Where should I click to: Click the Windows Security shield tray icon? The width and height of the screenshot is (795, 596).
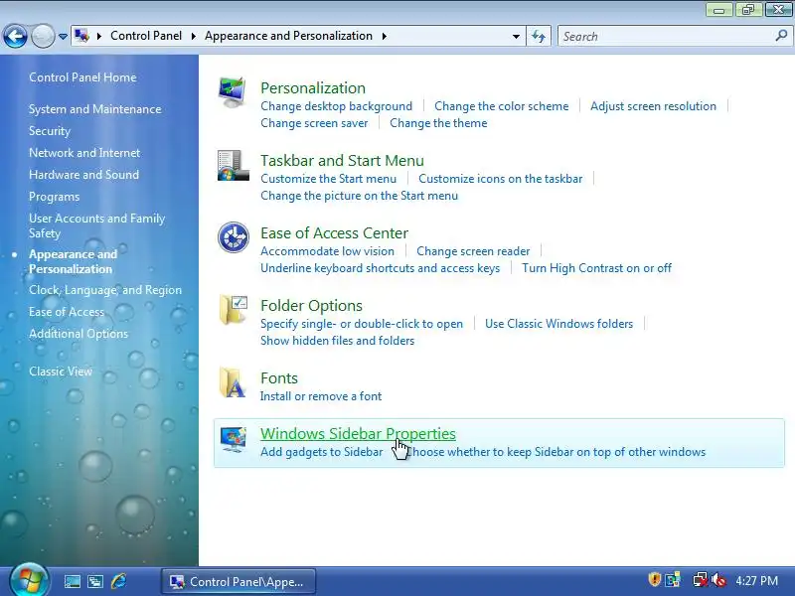(x=655, y=579)
